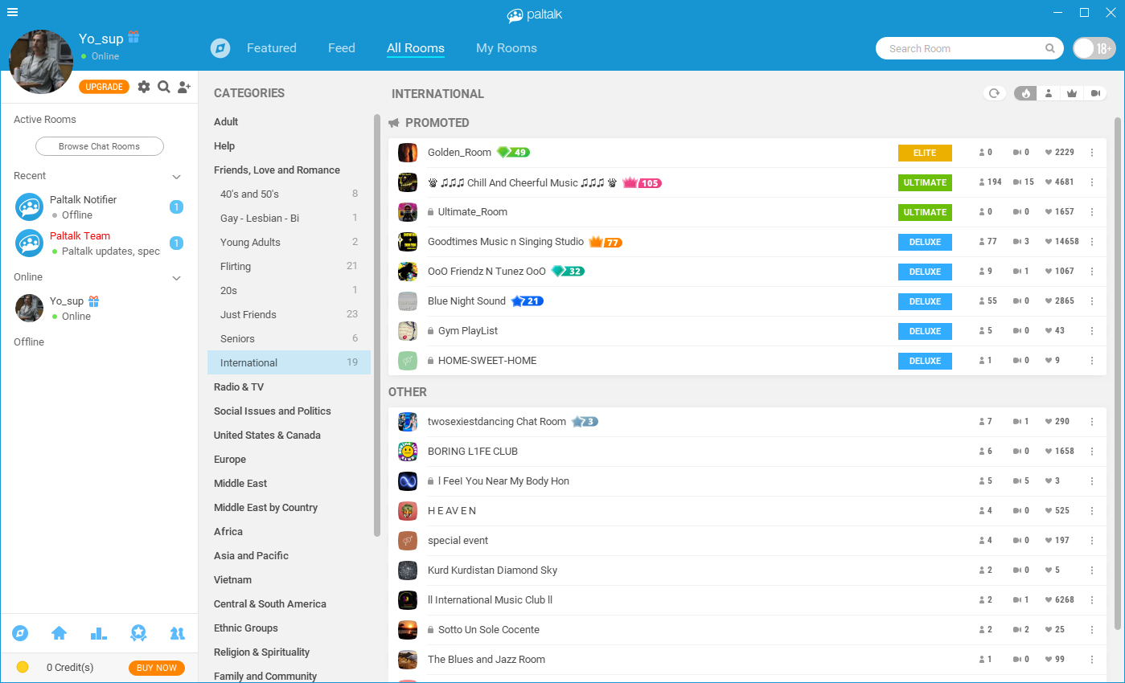
Task: Click the compass icon in the bottom bar
Action: 21,633
